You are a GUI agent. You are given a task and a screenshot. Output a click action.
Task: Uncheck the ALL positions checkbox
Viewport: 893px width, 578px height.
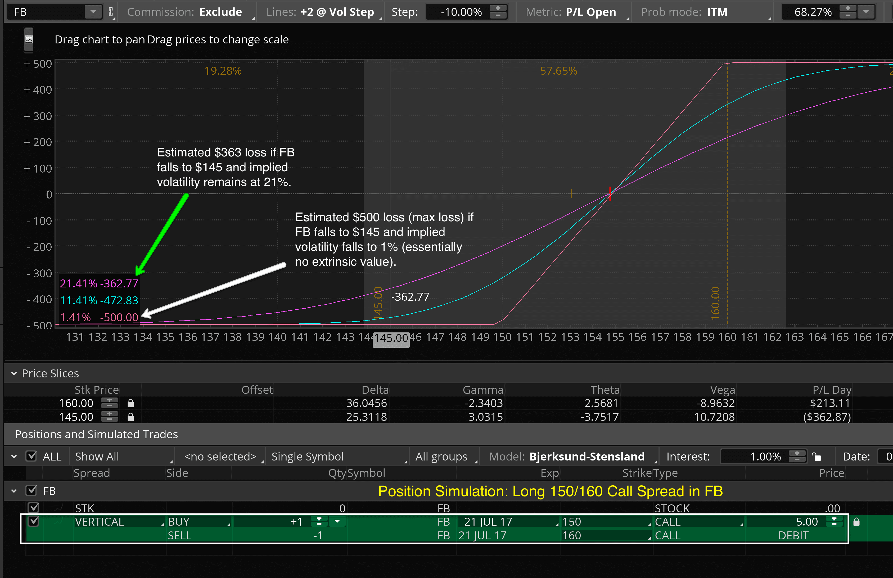(x=31, y=456)
